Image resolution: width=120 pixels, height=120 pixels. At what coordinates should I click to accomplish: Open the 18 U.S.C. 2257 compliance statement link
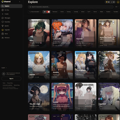[x=10, y=88]
